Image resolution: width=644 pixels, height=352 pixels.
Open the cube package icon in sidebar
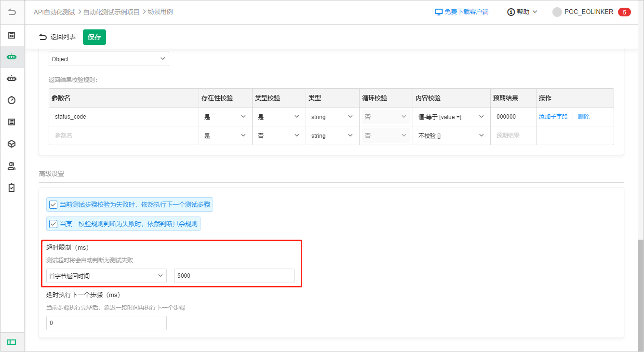coord(12,144)
